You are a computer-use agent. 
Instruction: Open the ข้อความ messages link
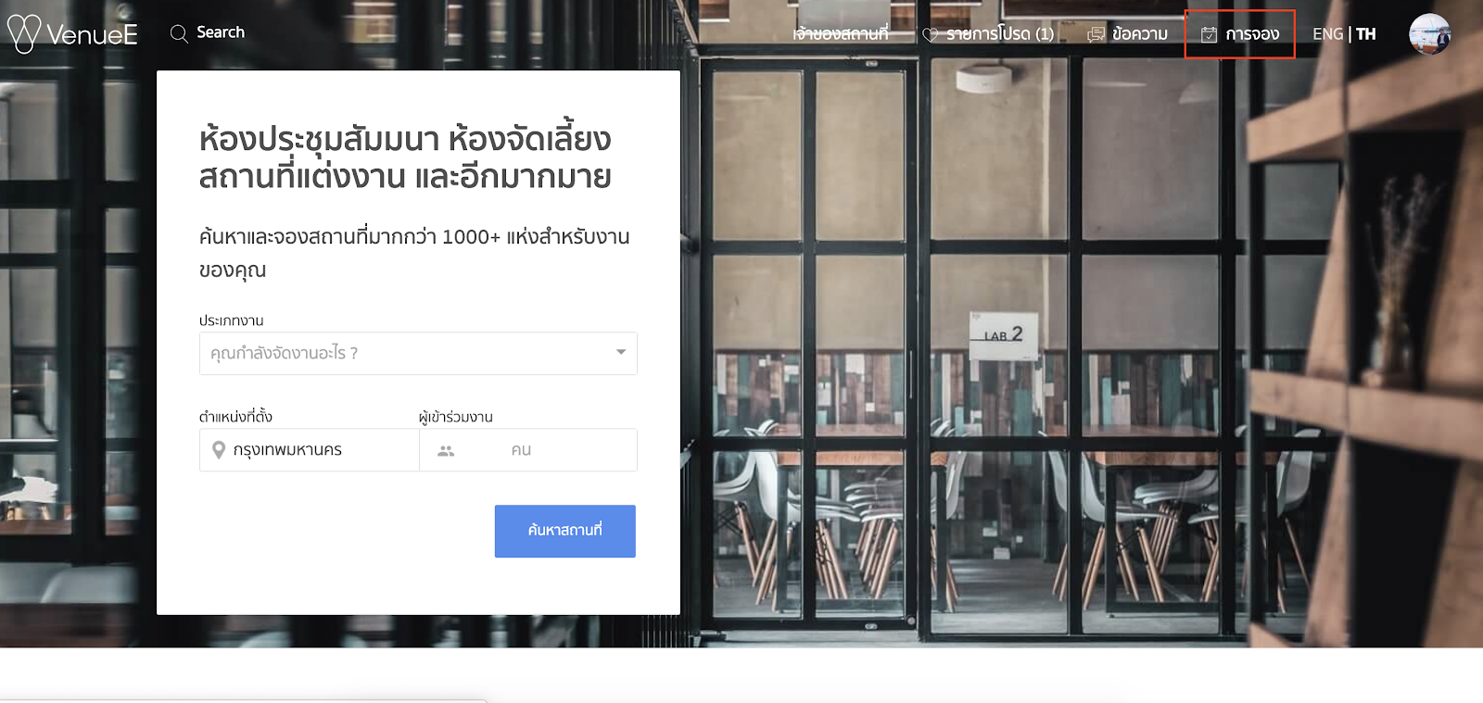1127,34
